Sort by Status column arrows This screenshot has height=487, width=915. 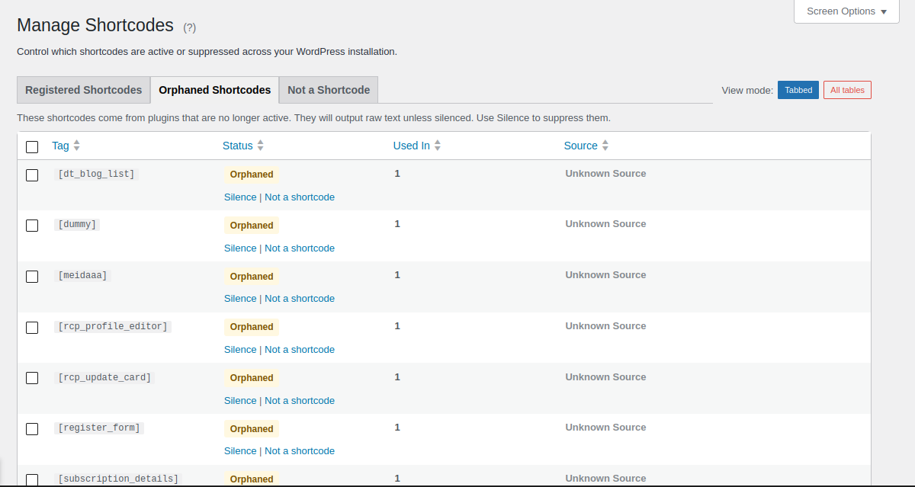(x=261, y=146)
